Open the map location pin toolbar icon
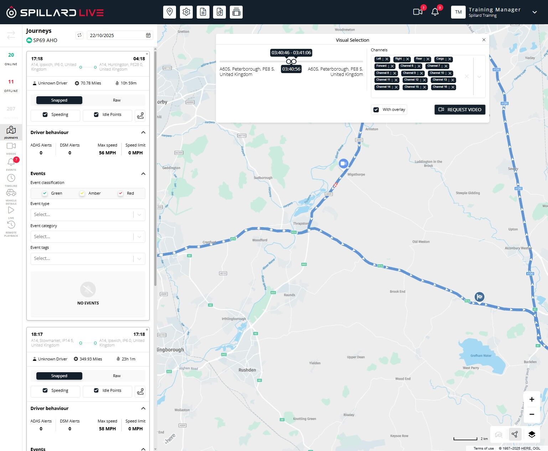548x451 pixels. 170,12
